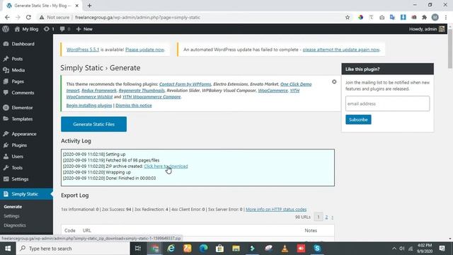Image resolution: width=453 pixels, height=255 pixels.
Task: Click Dismiss this notice link
Action: click(134, 106)
